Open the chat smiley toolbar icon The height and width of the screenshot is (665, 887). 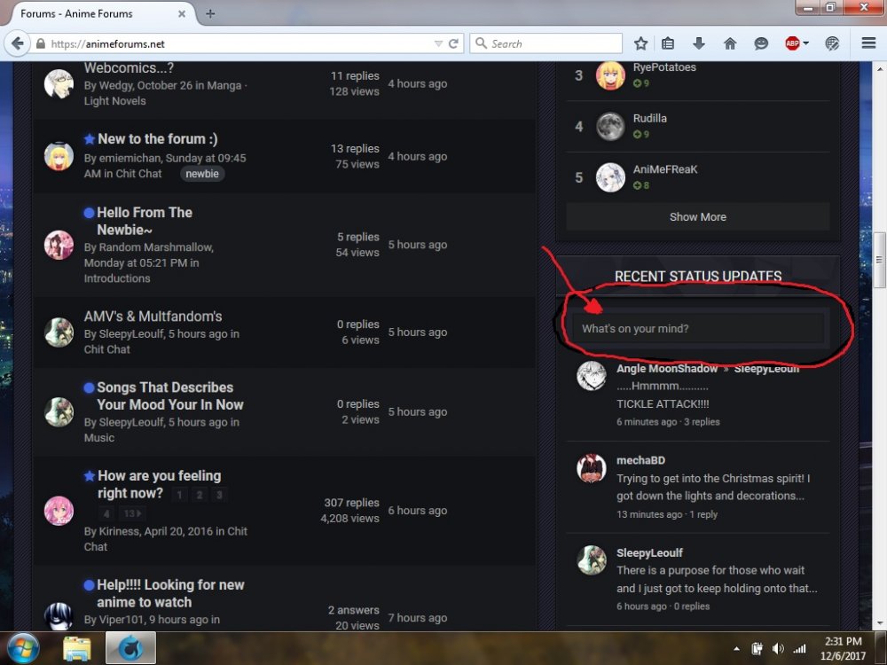(x=761, y=43)
